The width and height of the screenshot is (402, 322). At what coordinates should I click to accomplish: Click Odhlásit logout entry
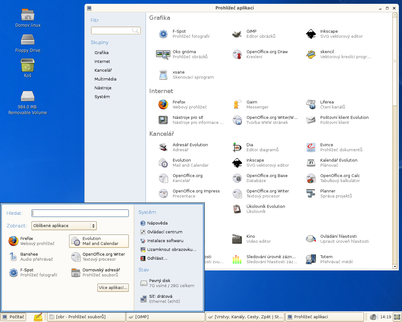click(154, 258)
